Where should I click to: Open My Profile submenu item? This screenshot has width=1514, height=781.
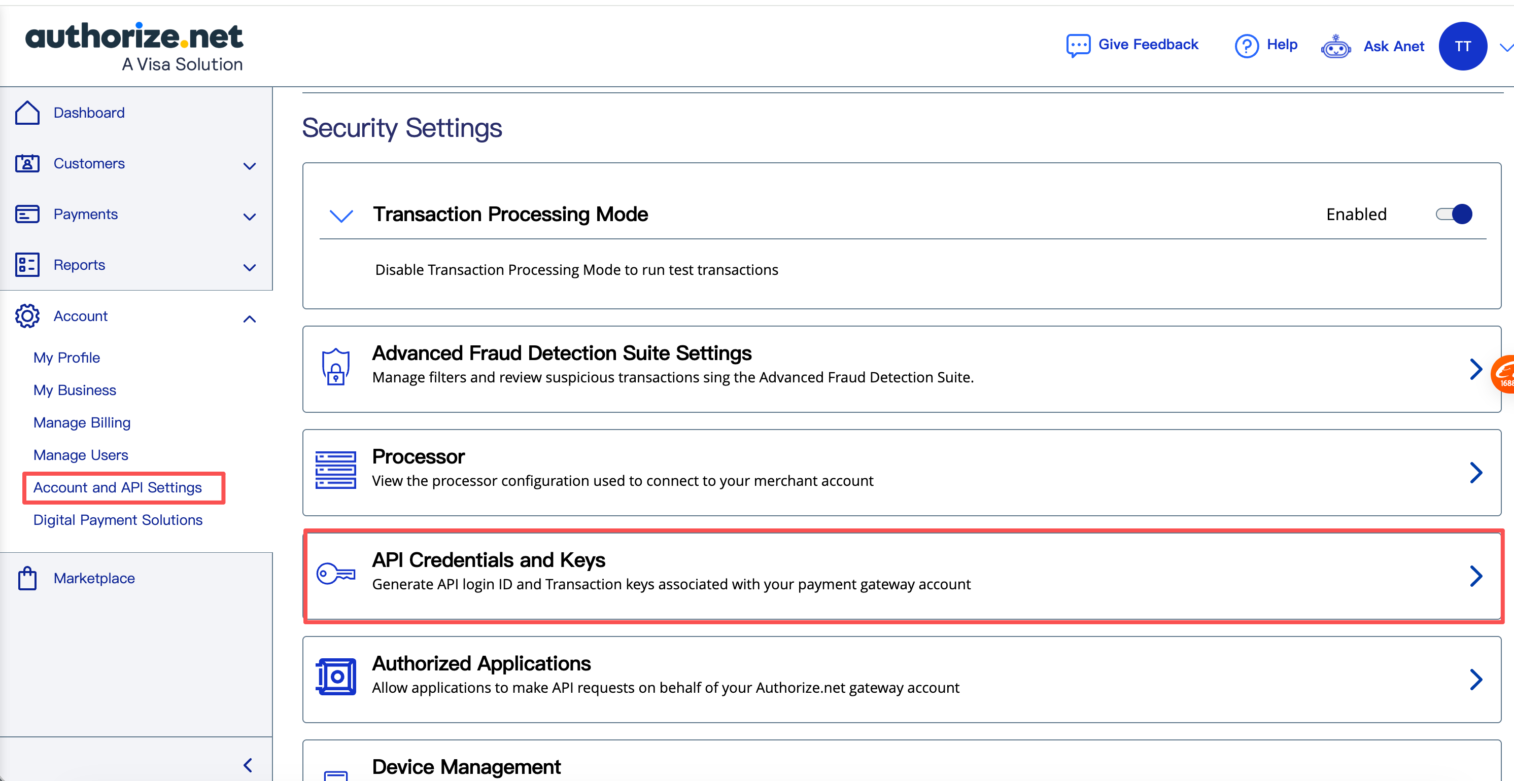tap(66, 358)
